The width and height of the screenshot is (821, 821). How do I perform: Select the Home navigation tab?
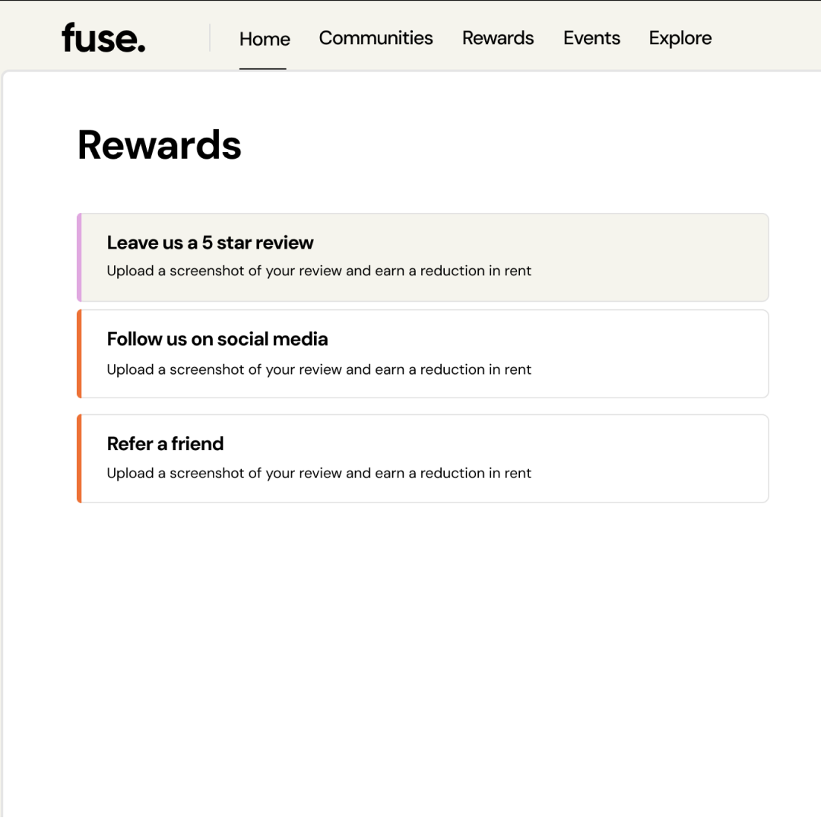[264, 38]
